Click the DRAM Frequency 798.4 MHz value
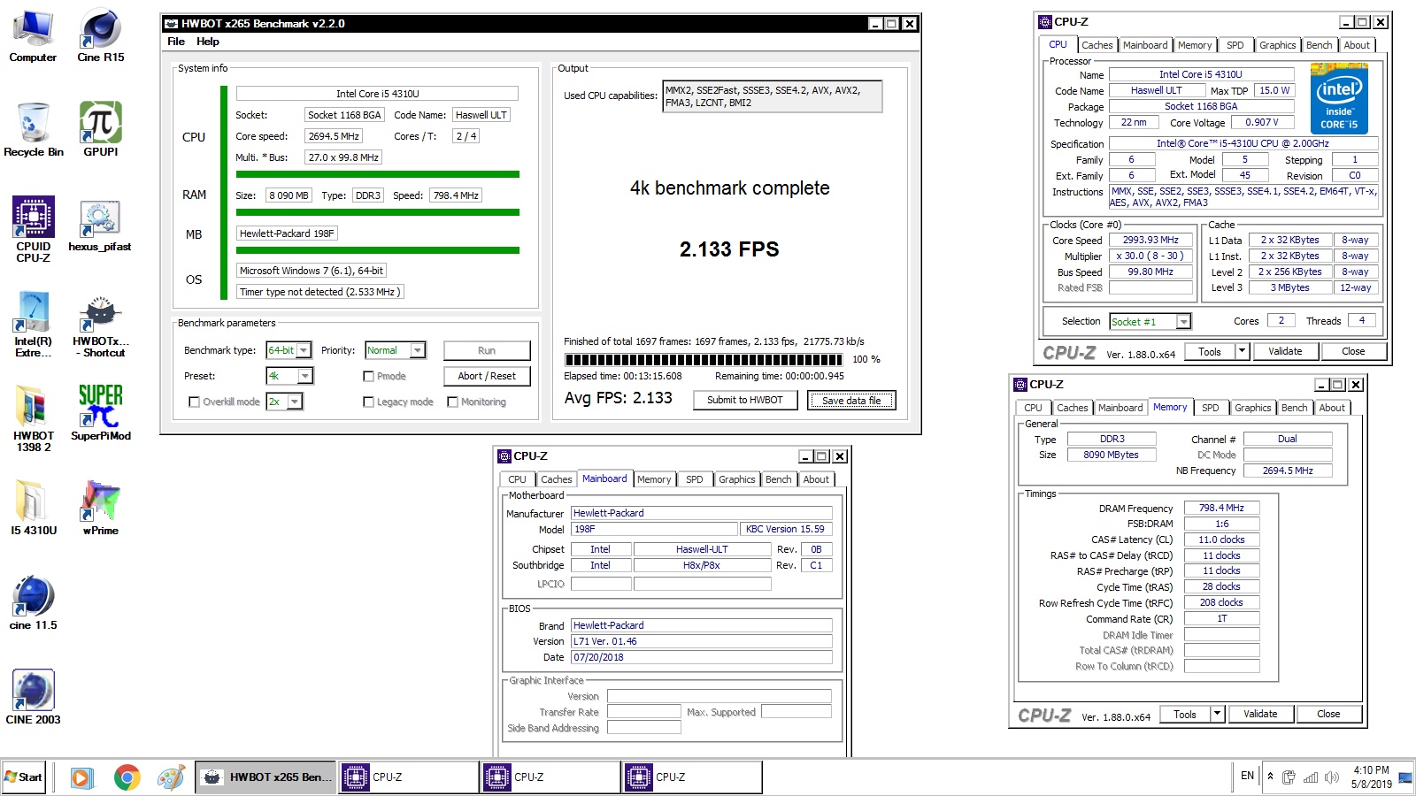This screenshot has height=796, width=1416. coord(1221,508)
